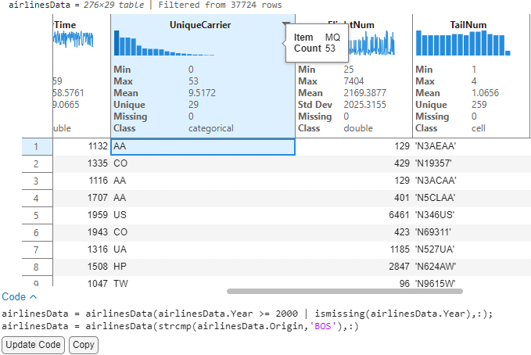Click the AA cell in row 1

point(202,146)
